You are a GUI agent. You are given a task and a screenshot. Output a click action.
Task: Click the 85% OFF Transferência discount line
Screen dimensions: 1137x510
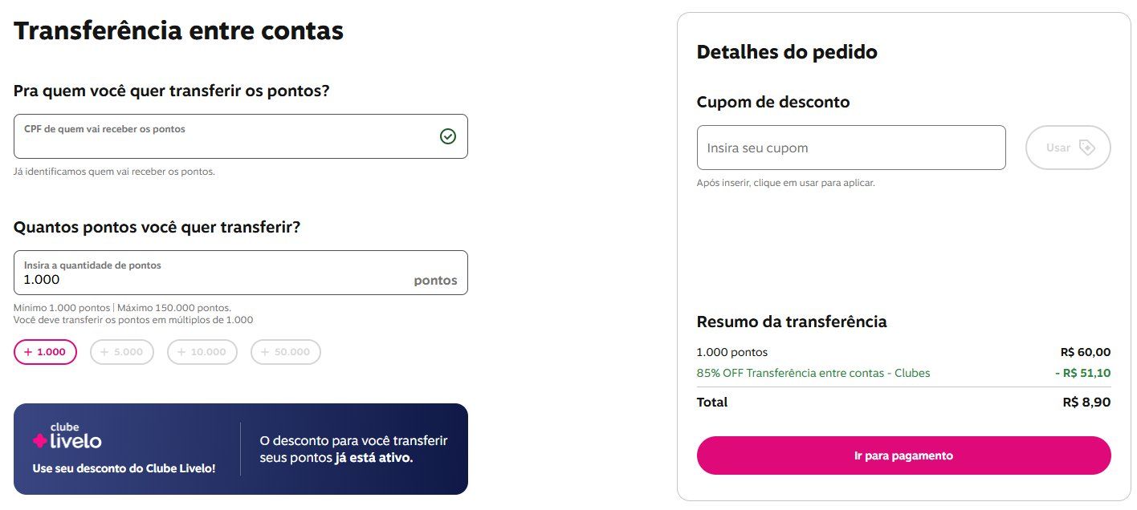click(x=904, y=373)
